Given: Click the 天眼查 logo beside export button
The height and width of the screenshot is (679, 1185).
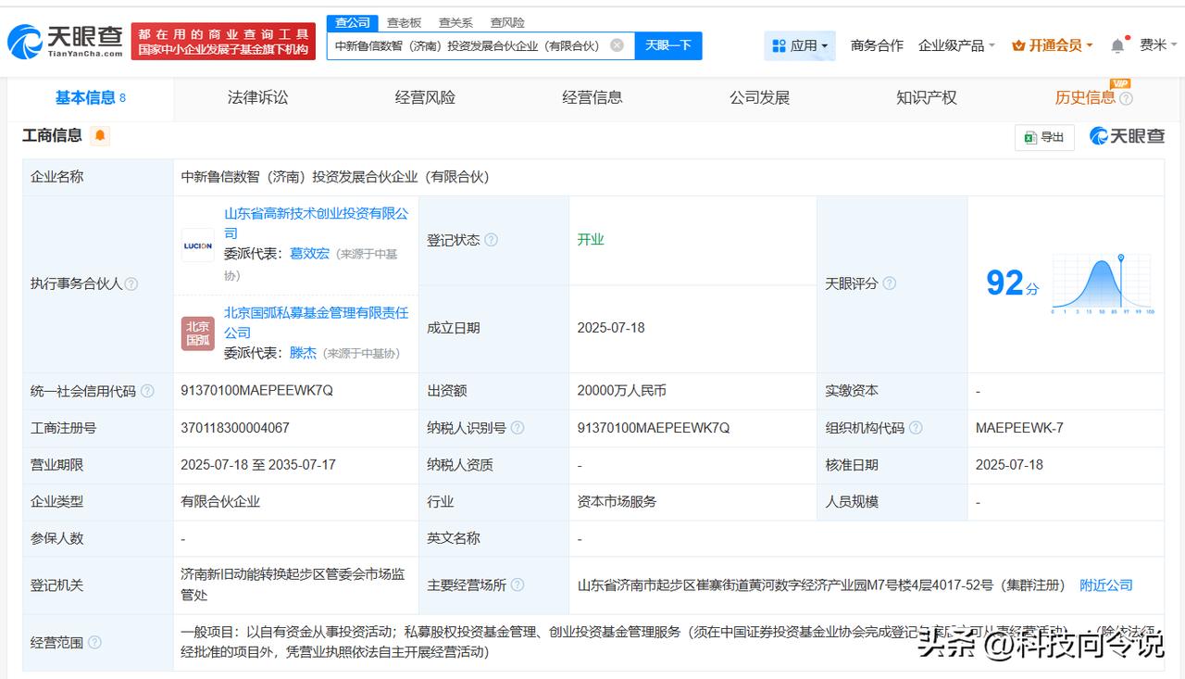Looking at the screenshot, I should tap(1127, 136).
